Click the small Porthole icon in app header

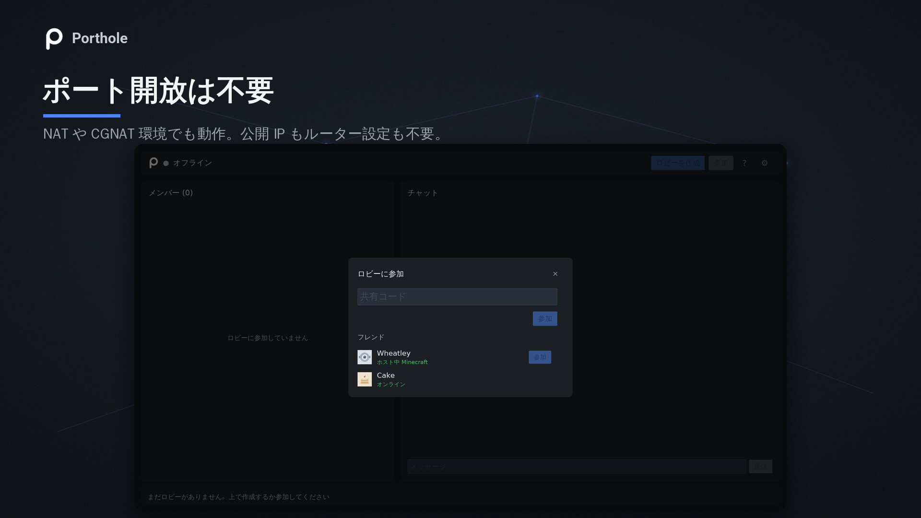(153, 163)
